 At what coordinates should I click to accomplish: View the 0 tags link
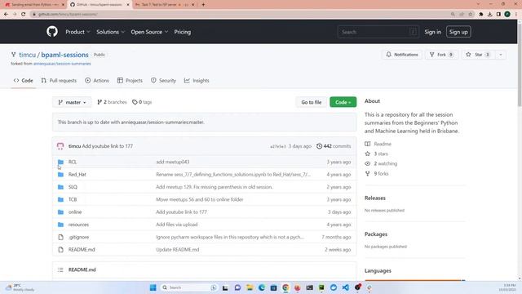[x=142, y=102]
